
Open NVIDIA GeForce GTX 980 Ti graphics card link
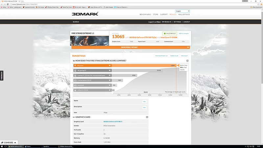[x=113, y=121]
